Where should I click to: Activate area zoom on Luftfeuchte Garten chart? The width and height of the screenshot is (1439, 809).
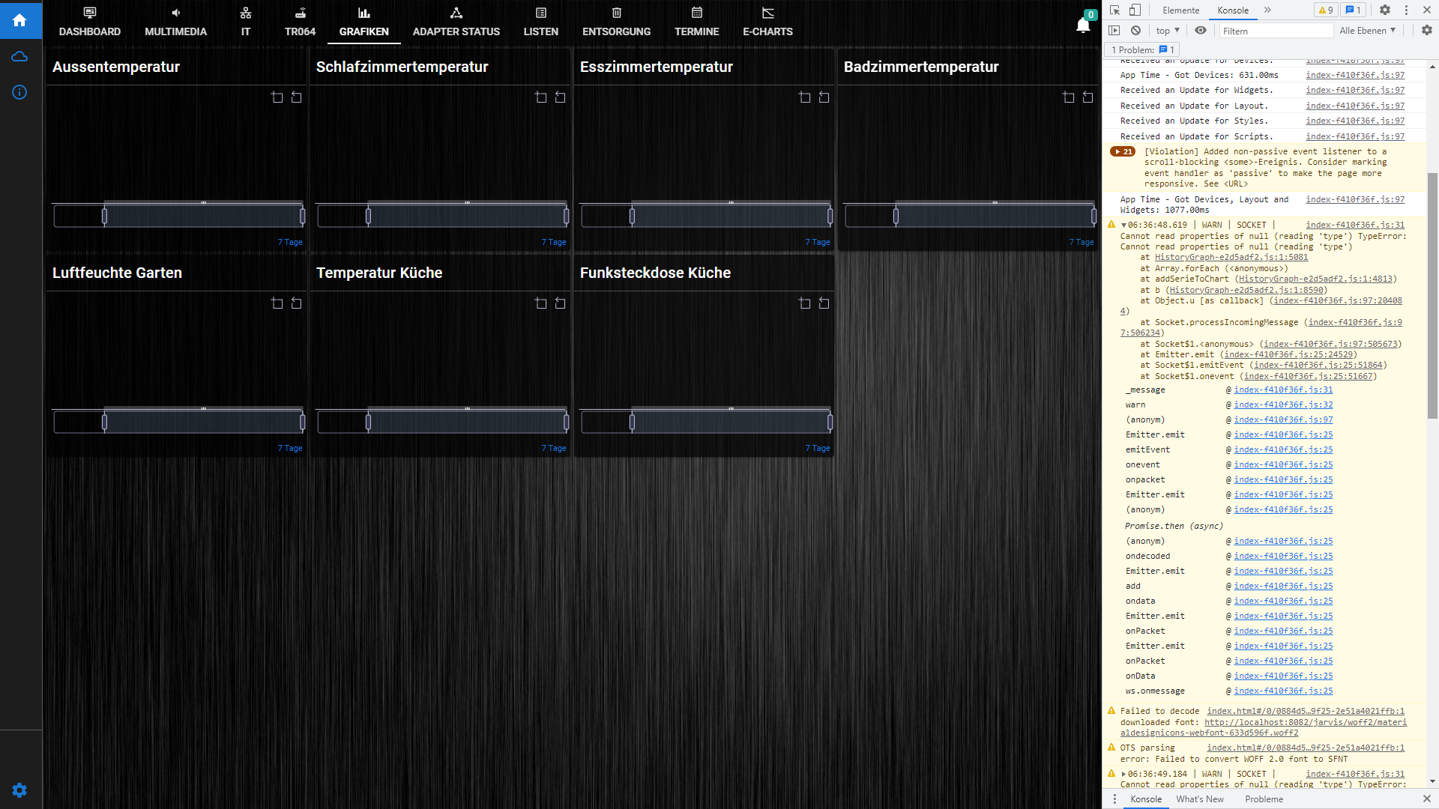(x=277, y=303)
